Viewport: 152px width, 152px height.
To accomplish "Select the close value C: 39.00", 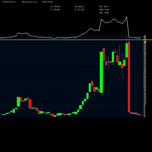I will point(55,10).
